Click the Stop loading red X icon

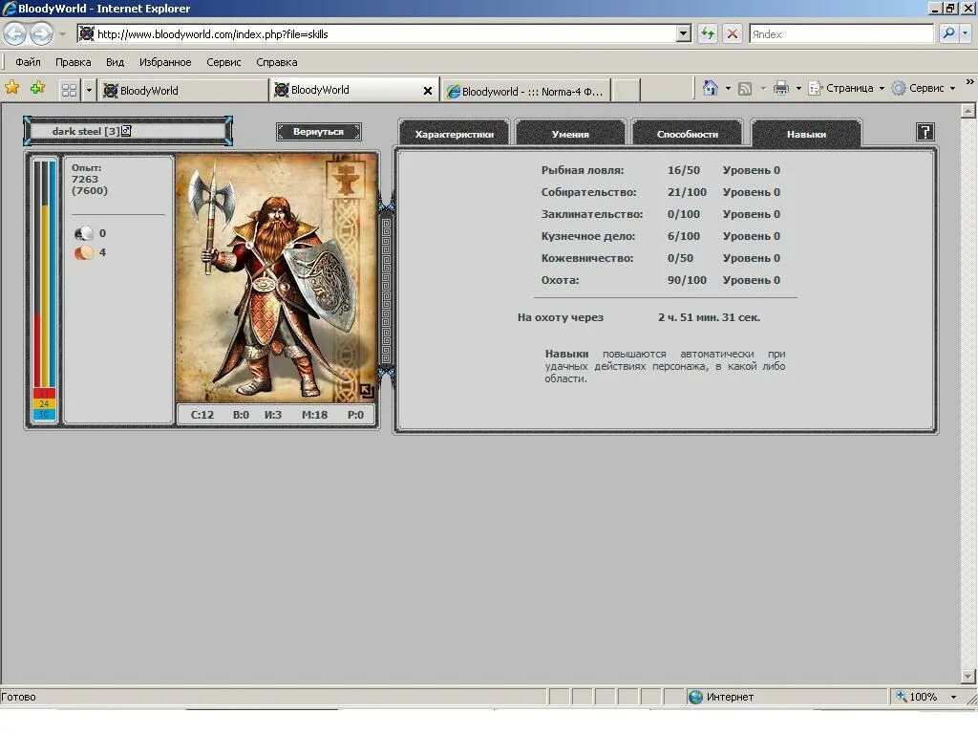[x=733, y=33]
